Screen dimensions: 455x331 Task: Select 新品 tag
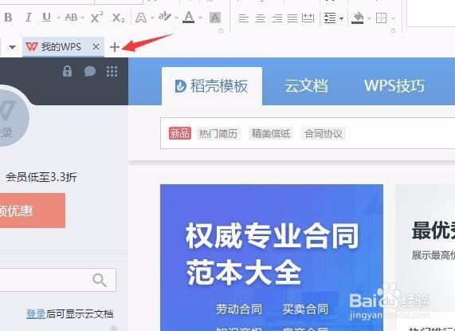(179, 133)
